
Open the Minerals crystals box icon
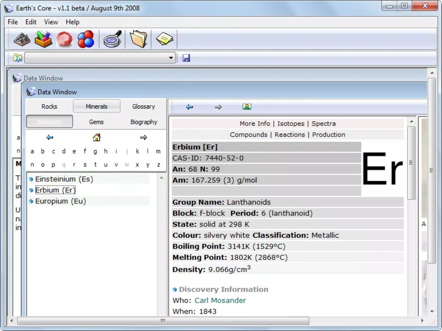[43, 39]
